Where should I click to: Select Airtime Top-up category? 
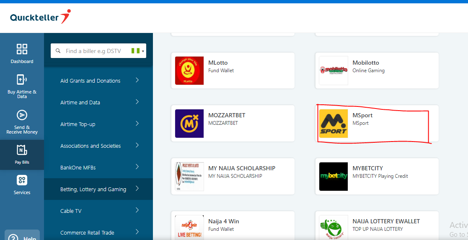[x=98, y=124]
